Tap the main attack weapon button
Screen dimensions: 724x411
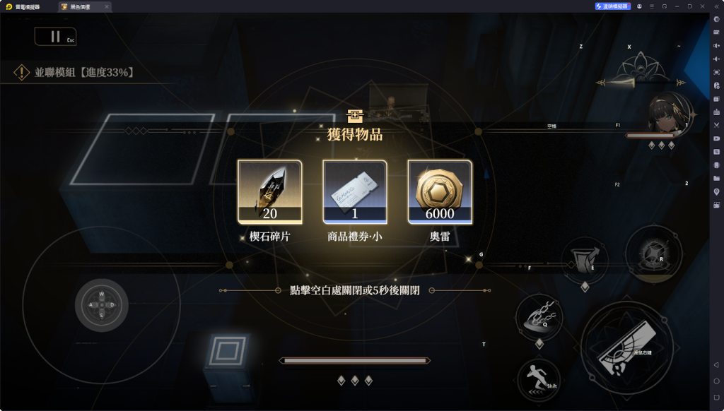627,348
